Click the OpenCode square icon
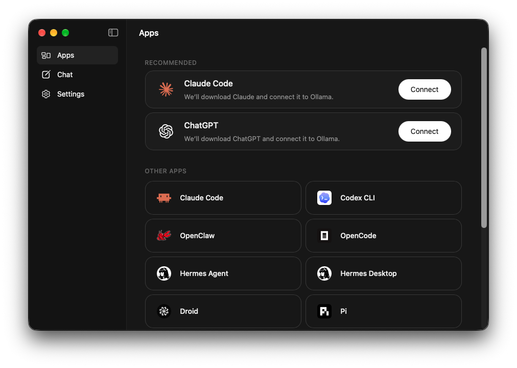 [324, 236]
